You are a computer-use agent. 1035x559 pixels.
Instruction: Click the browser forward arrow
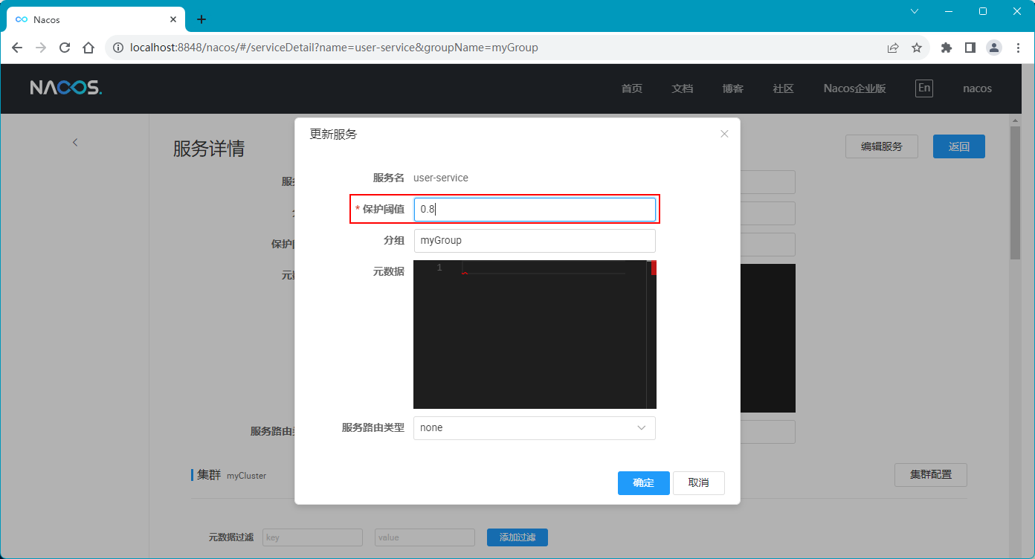click(41, 48)
